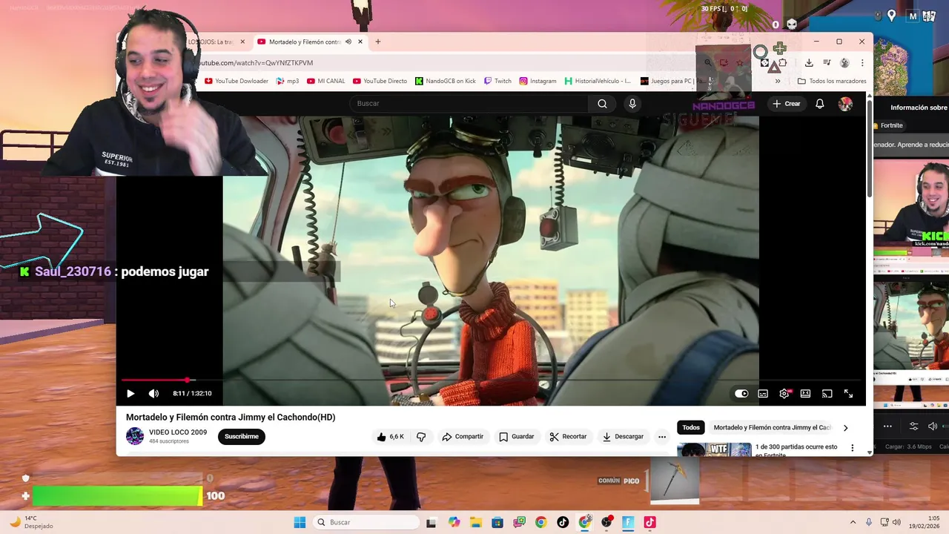Open VIDEO LOCO 2009 channel name
The image size is (949, 534).
click(178, 432)
